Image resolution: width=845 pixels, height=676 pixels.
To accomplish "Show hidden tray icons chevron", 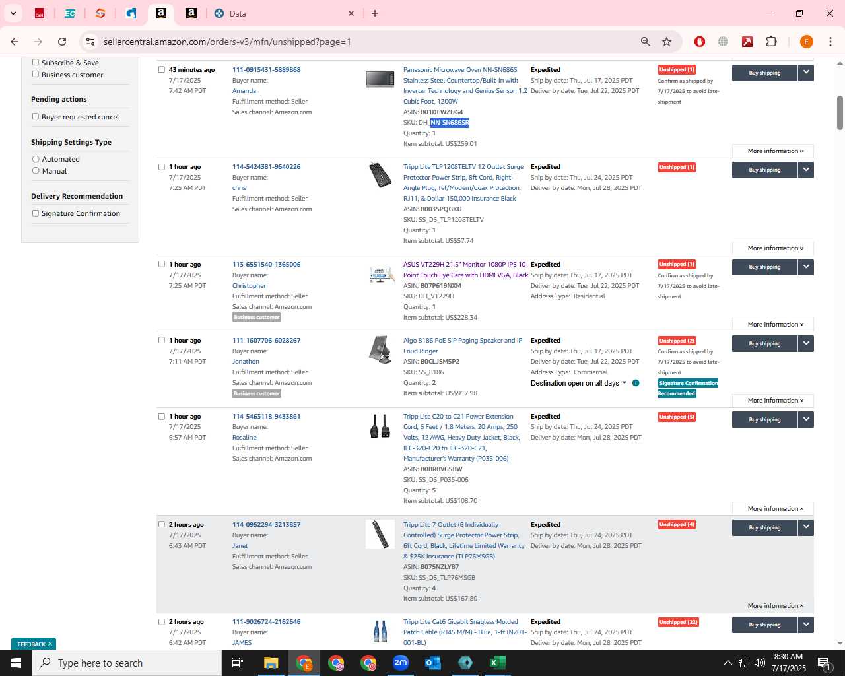I will tap(727, 663).
